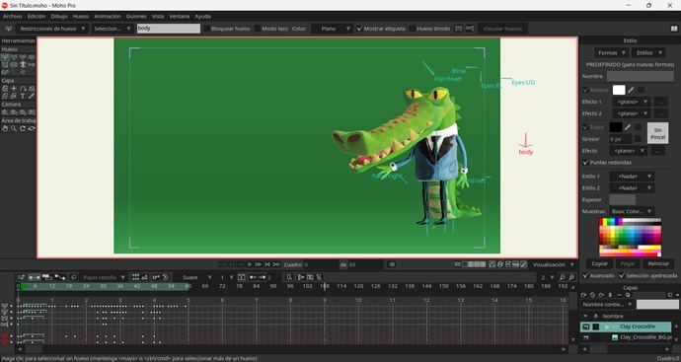681x362 pixels.
Task: Open the Restricciones de hueso dropdown
Action: coord(53,29)
